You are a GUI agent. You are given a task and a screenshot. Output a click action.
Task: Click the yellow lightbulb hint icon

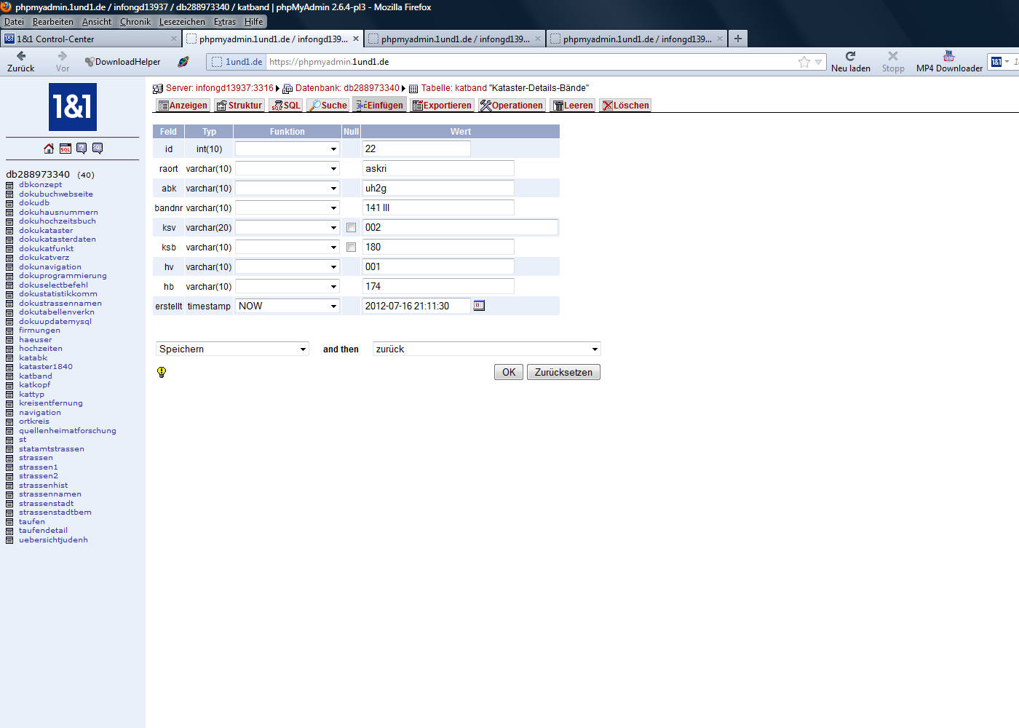162,372
